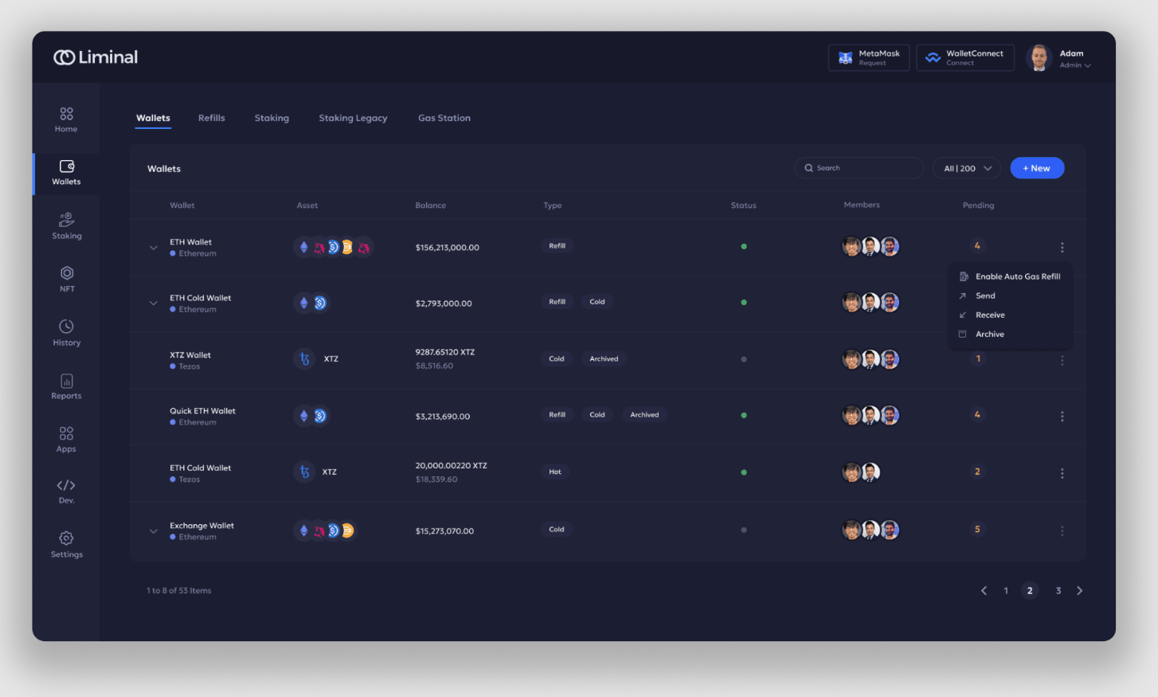Viewport: 1158px width, 697px height.
Task: Click the balance $15,273,070.00
Action: click(444, 531)
